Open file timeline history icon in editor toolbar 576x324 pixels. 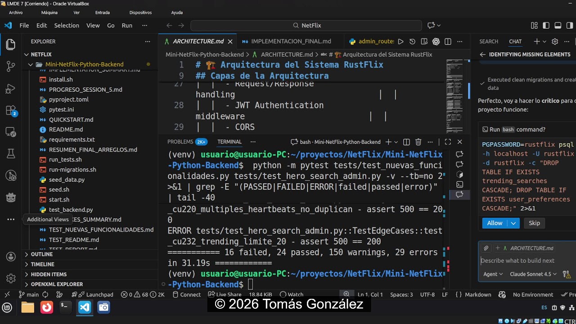[x=412, y=41]
